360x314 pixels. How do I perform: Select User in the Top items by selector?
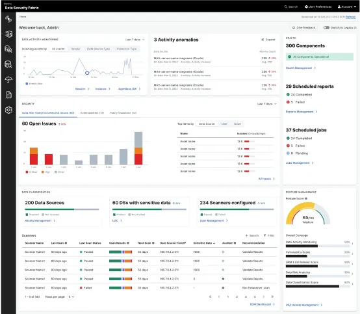point(224,124)
